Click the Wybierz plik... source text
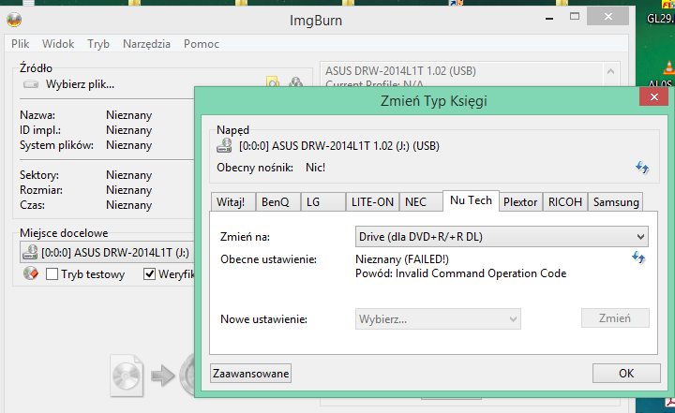 click(80, 84)
